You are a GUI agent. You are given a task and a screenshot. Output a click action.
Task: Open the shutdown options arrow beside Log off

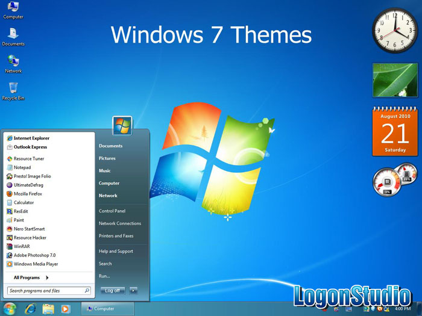(x=133, y=291)
